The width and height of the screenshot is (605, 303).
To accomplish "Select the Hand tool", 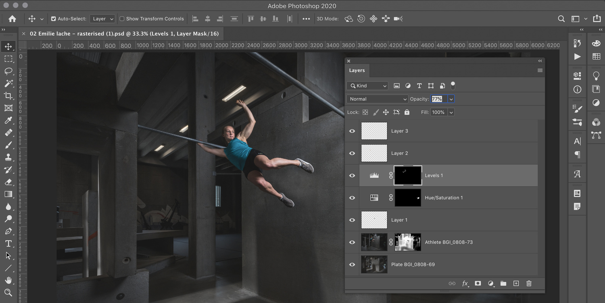I will [9, 280].
